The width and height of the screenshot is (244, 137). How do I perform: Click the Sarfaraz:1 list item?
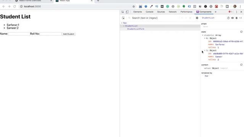[13, 25]
